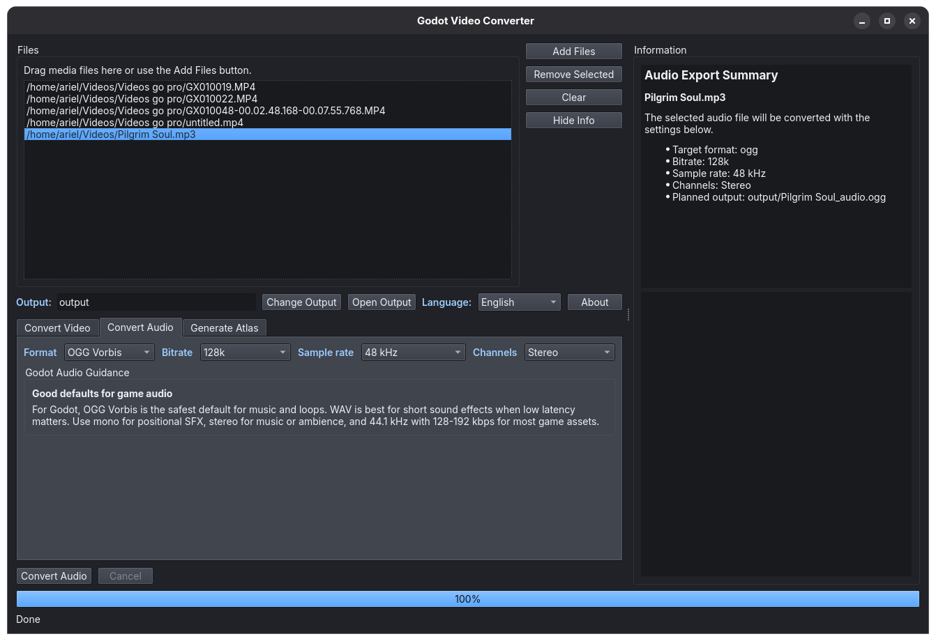
Task: Start conversion with Convert Audio button
Action: 54,576
